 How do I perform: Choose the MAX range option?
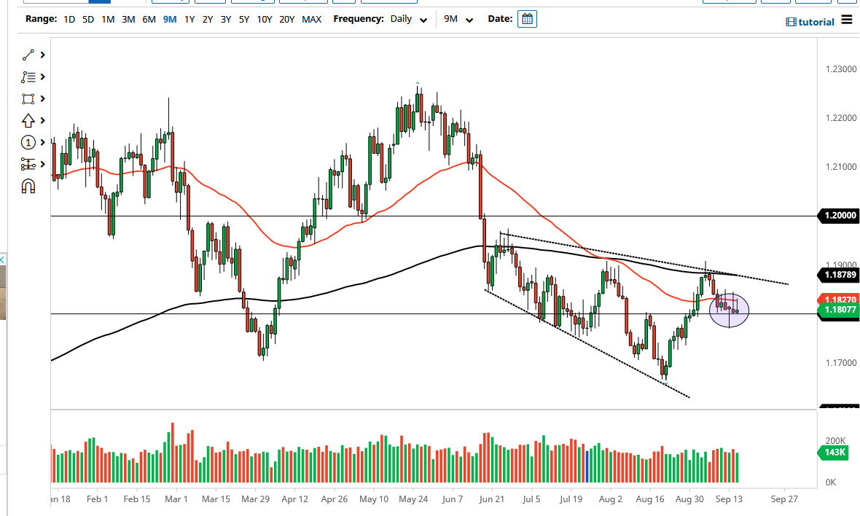(311, 19)
